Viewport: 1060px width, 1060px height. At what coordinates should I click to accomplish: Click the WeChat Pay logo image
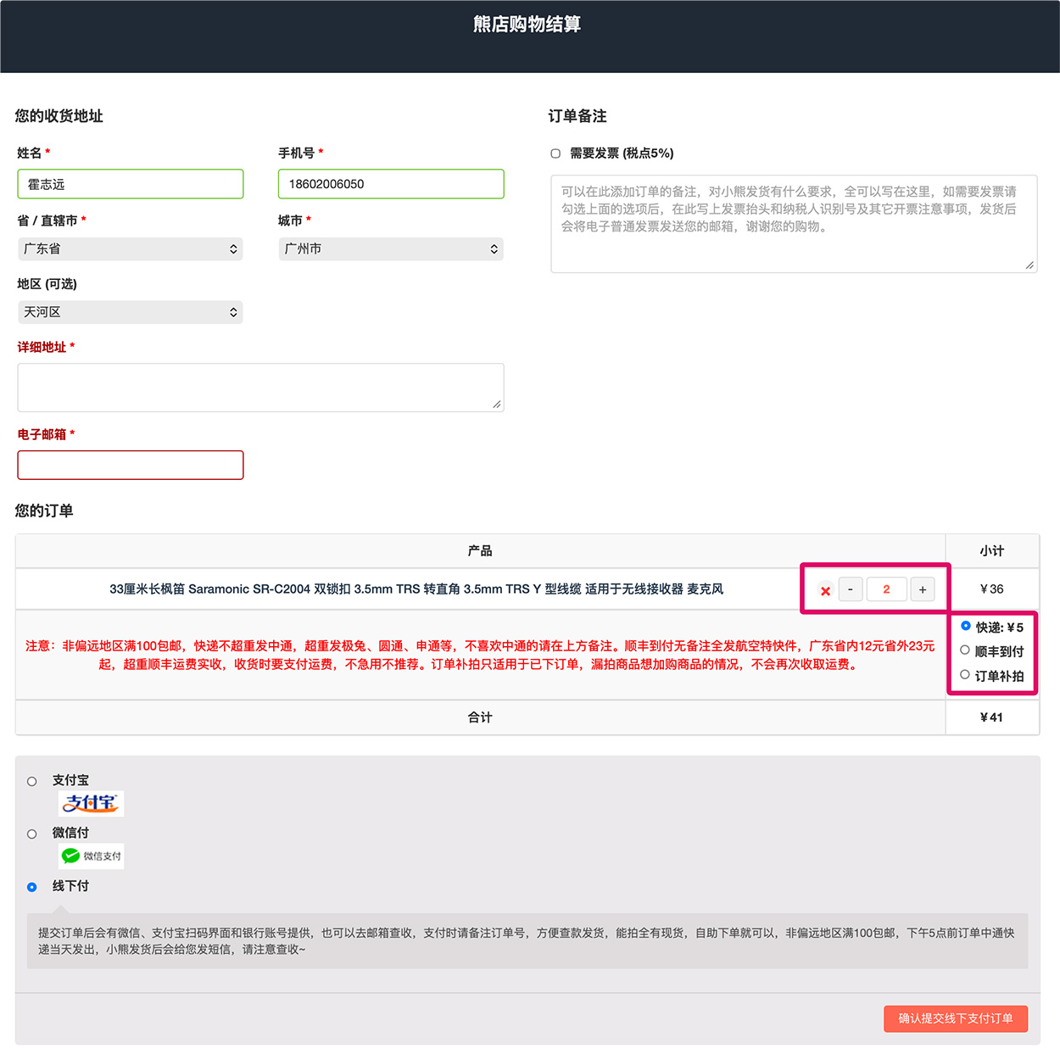pos(92,856)
